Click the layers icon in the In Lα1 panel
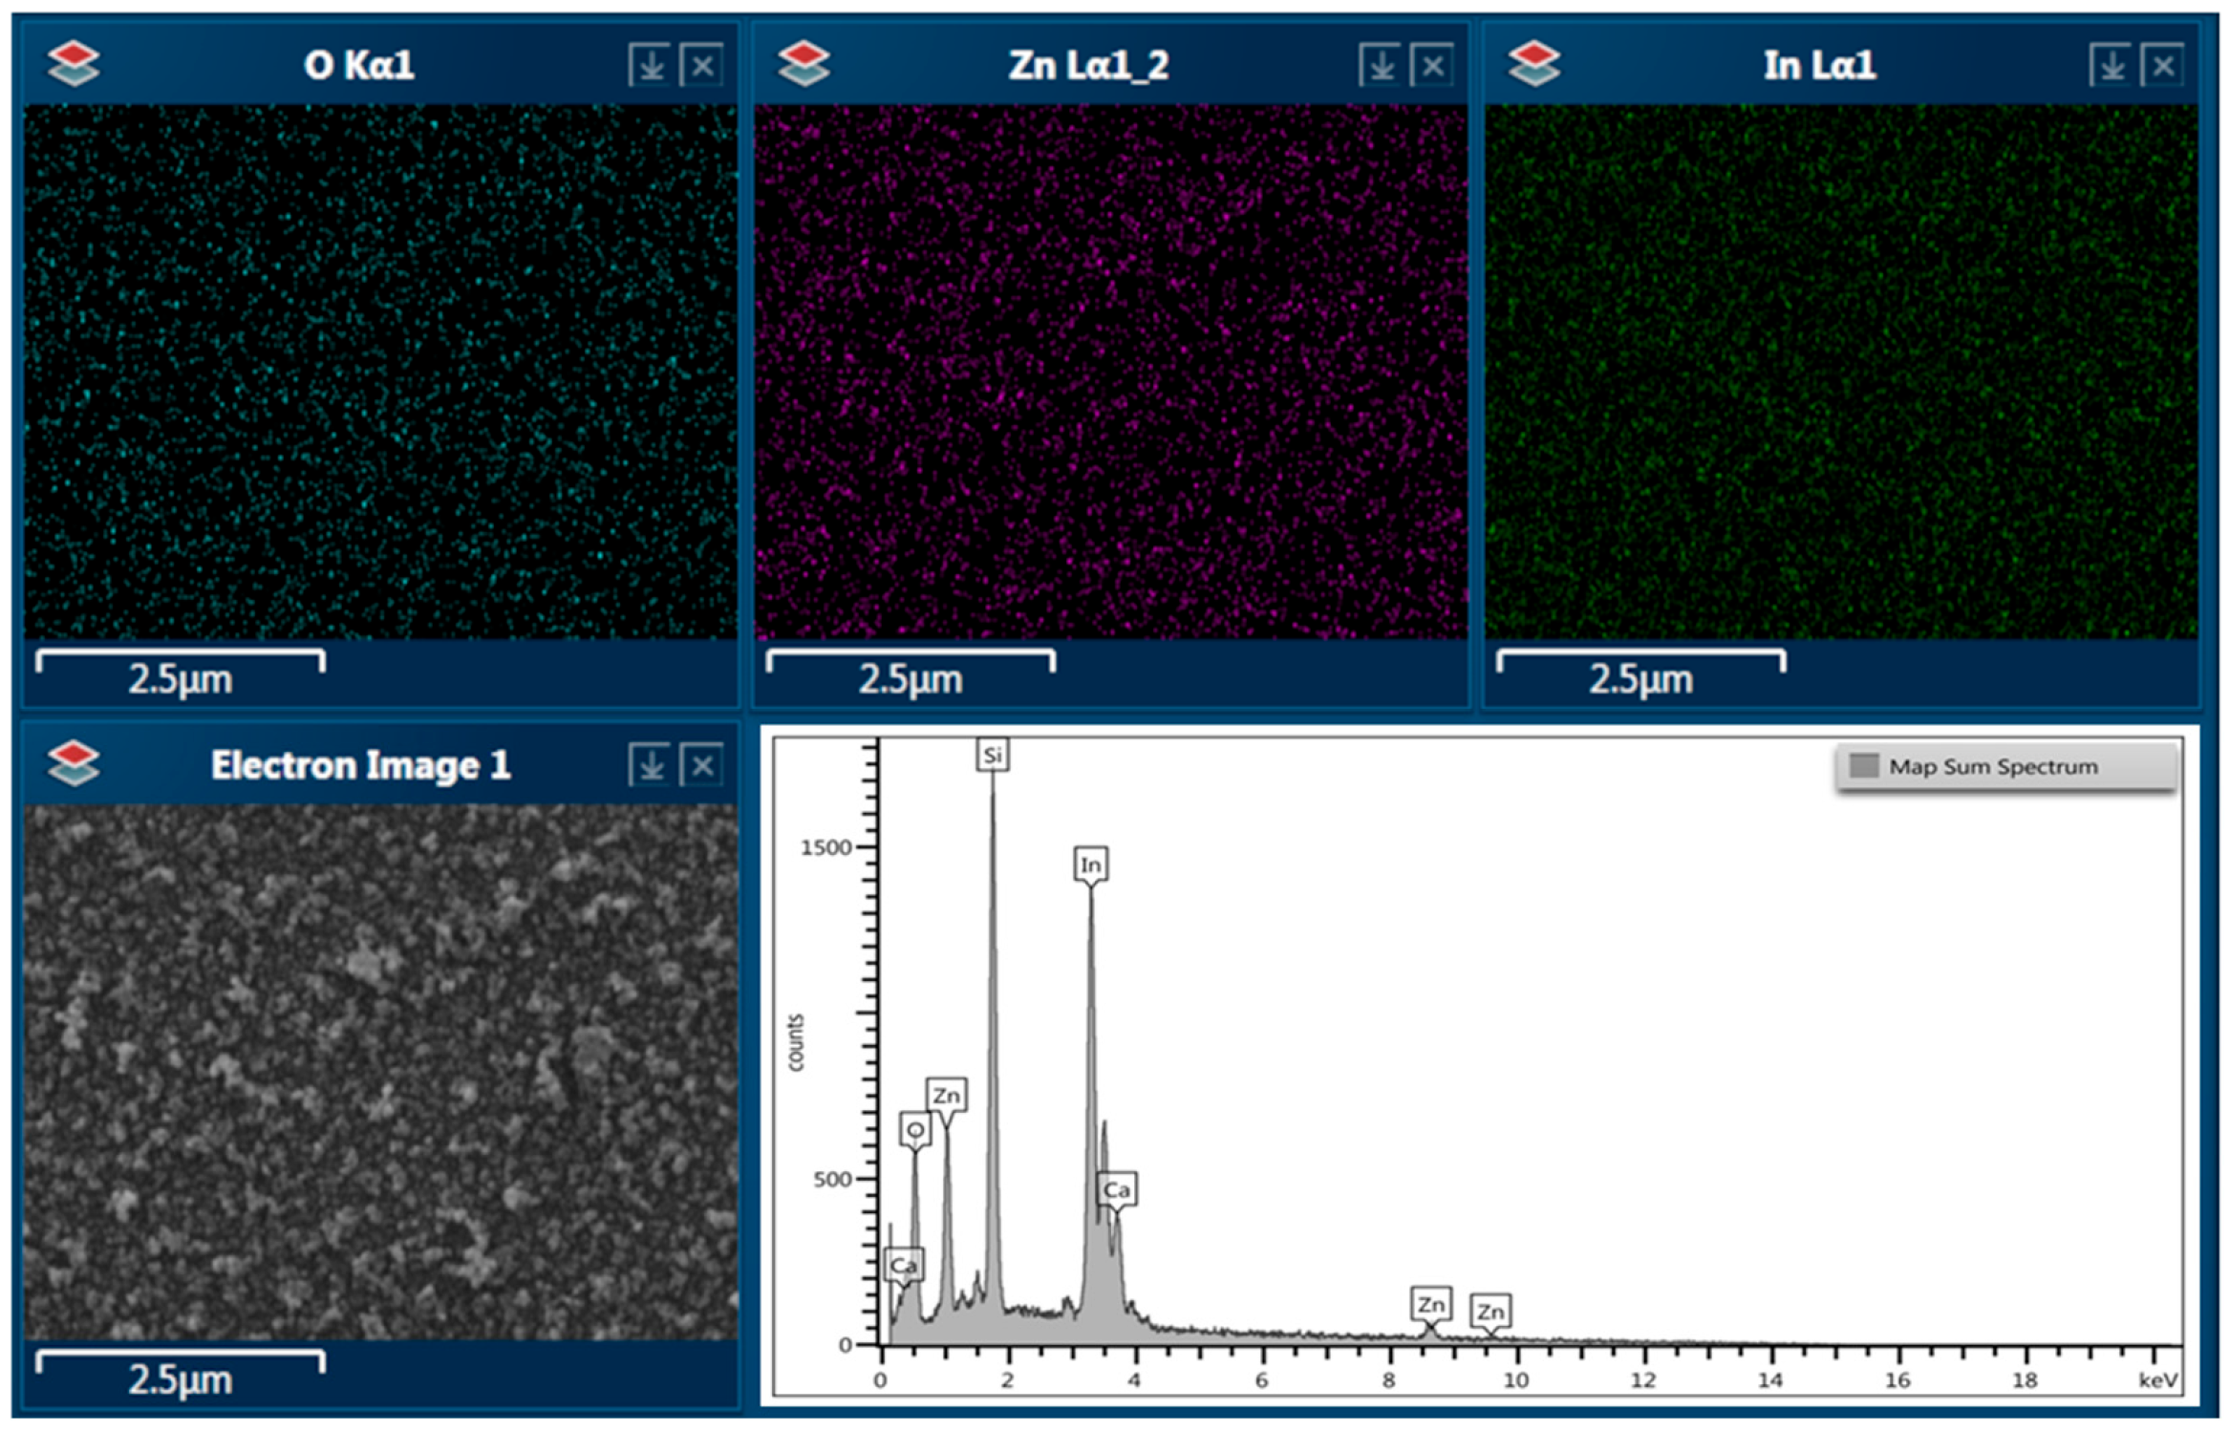Viewport: 2229px width, 1431px height. point(1534,64)
